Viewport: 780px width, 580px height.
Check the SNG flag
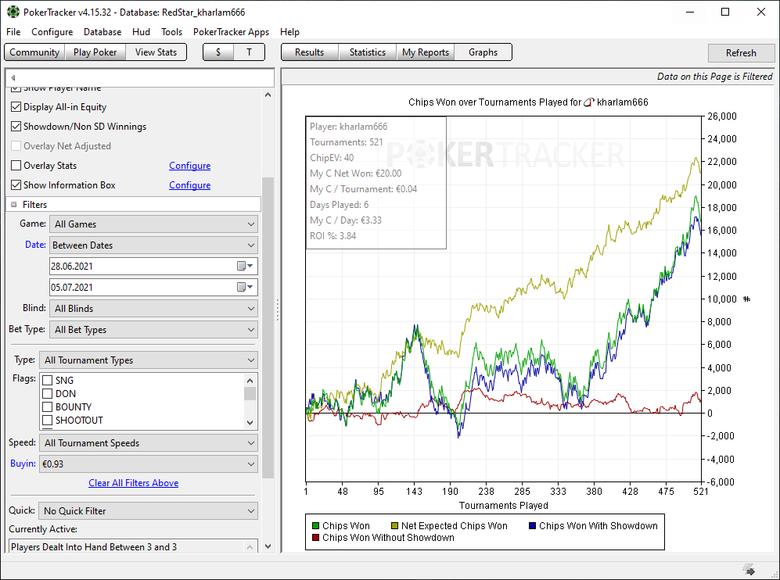(47, 380)
